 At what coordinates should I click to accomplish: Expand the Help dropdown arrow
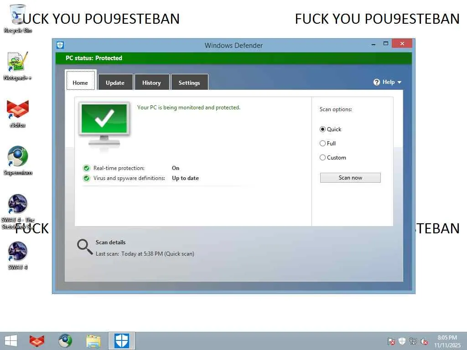point(400,82)
